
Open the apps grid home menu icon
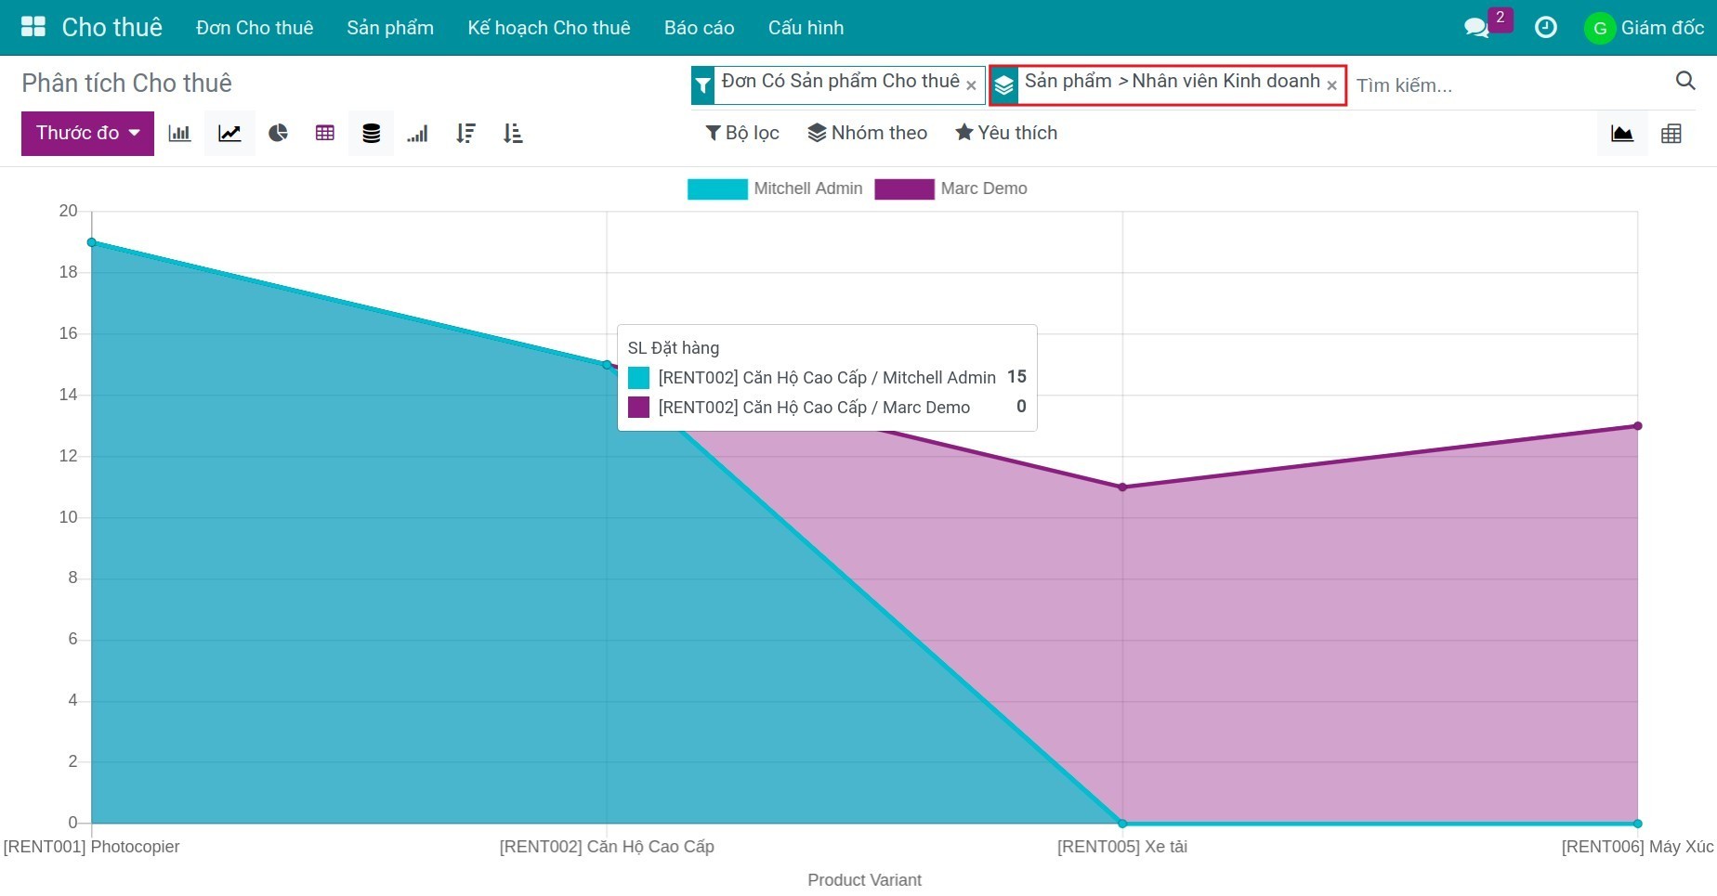coord(33,27)
